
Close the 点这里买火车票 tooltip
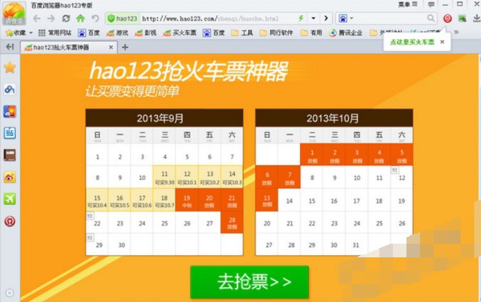[x=442, y=42]
